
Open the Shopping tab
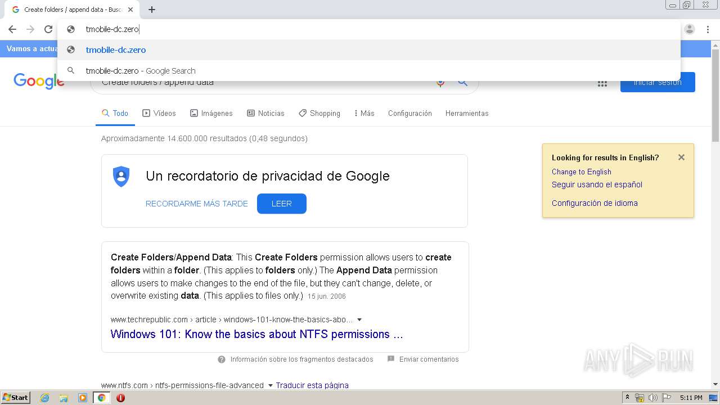[319, 113]
